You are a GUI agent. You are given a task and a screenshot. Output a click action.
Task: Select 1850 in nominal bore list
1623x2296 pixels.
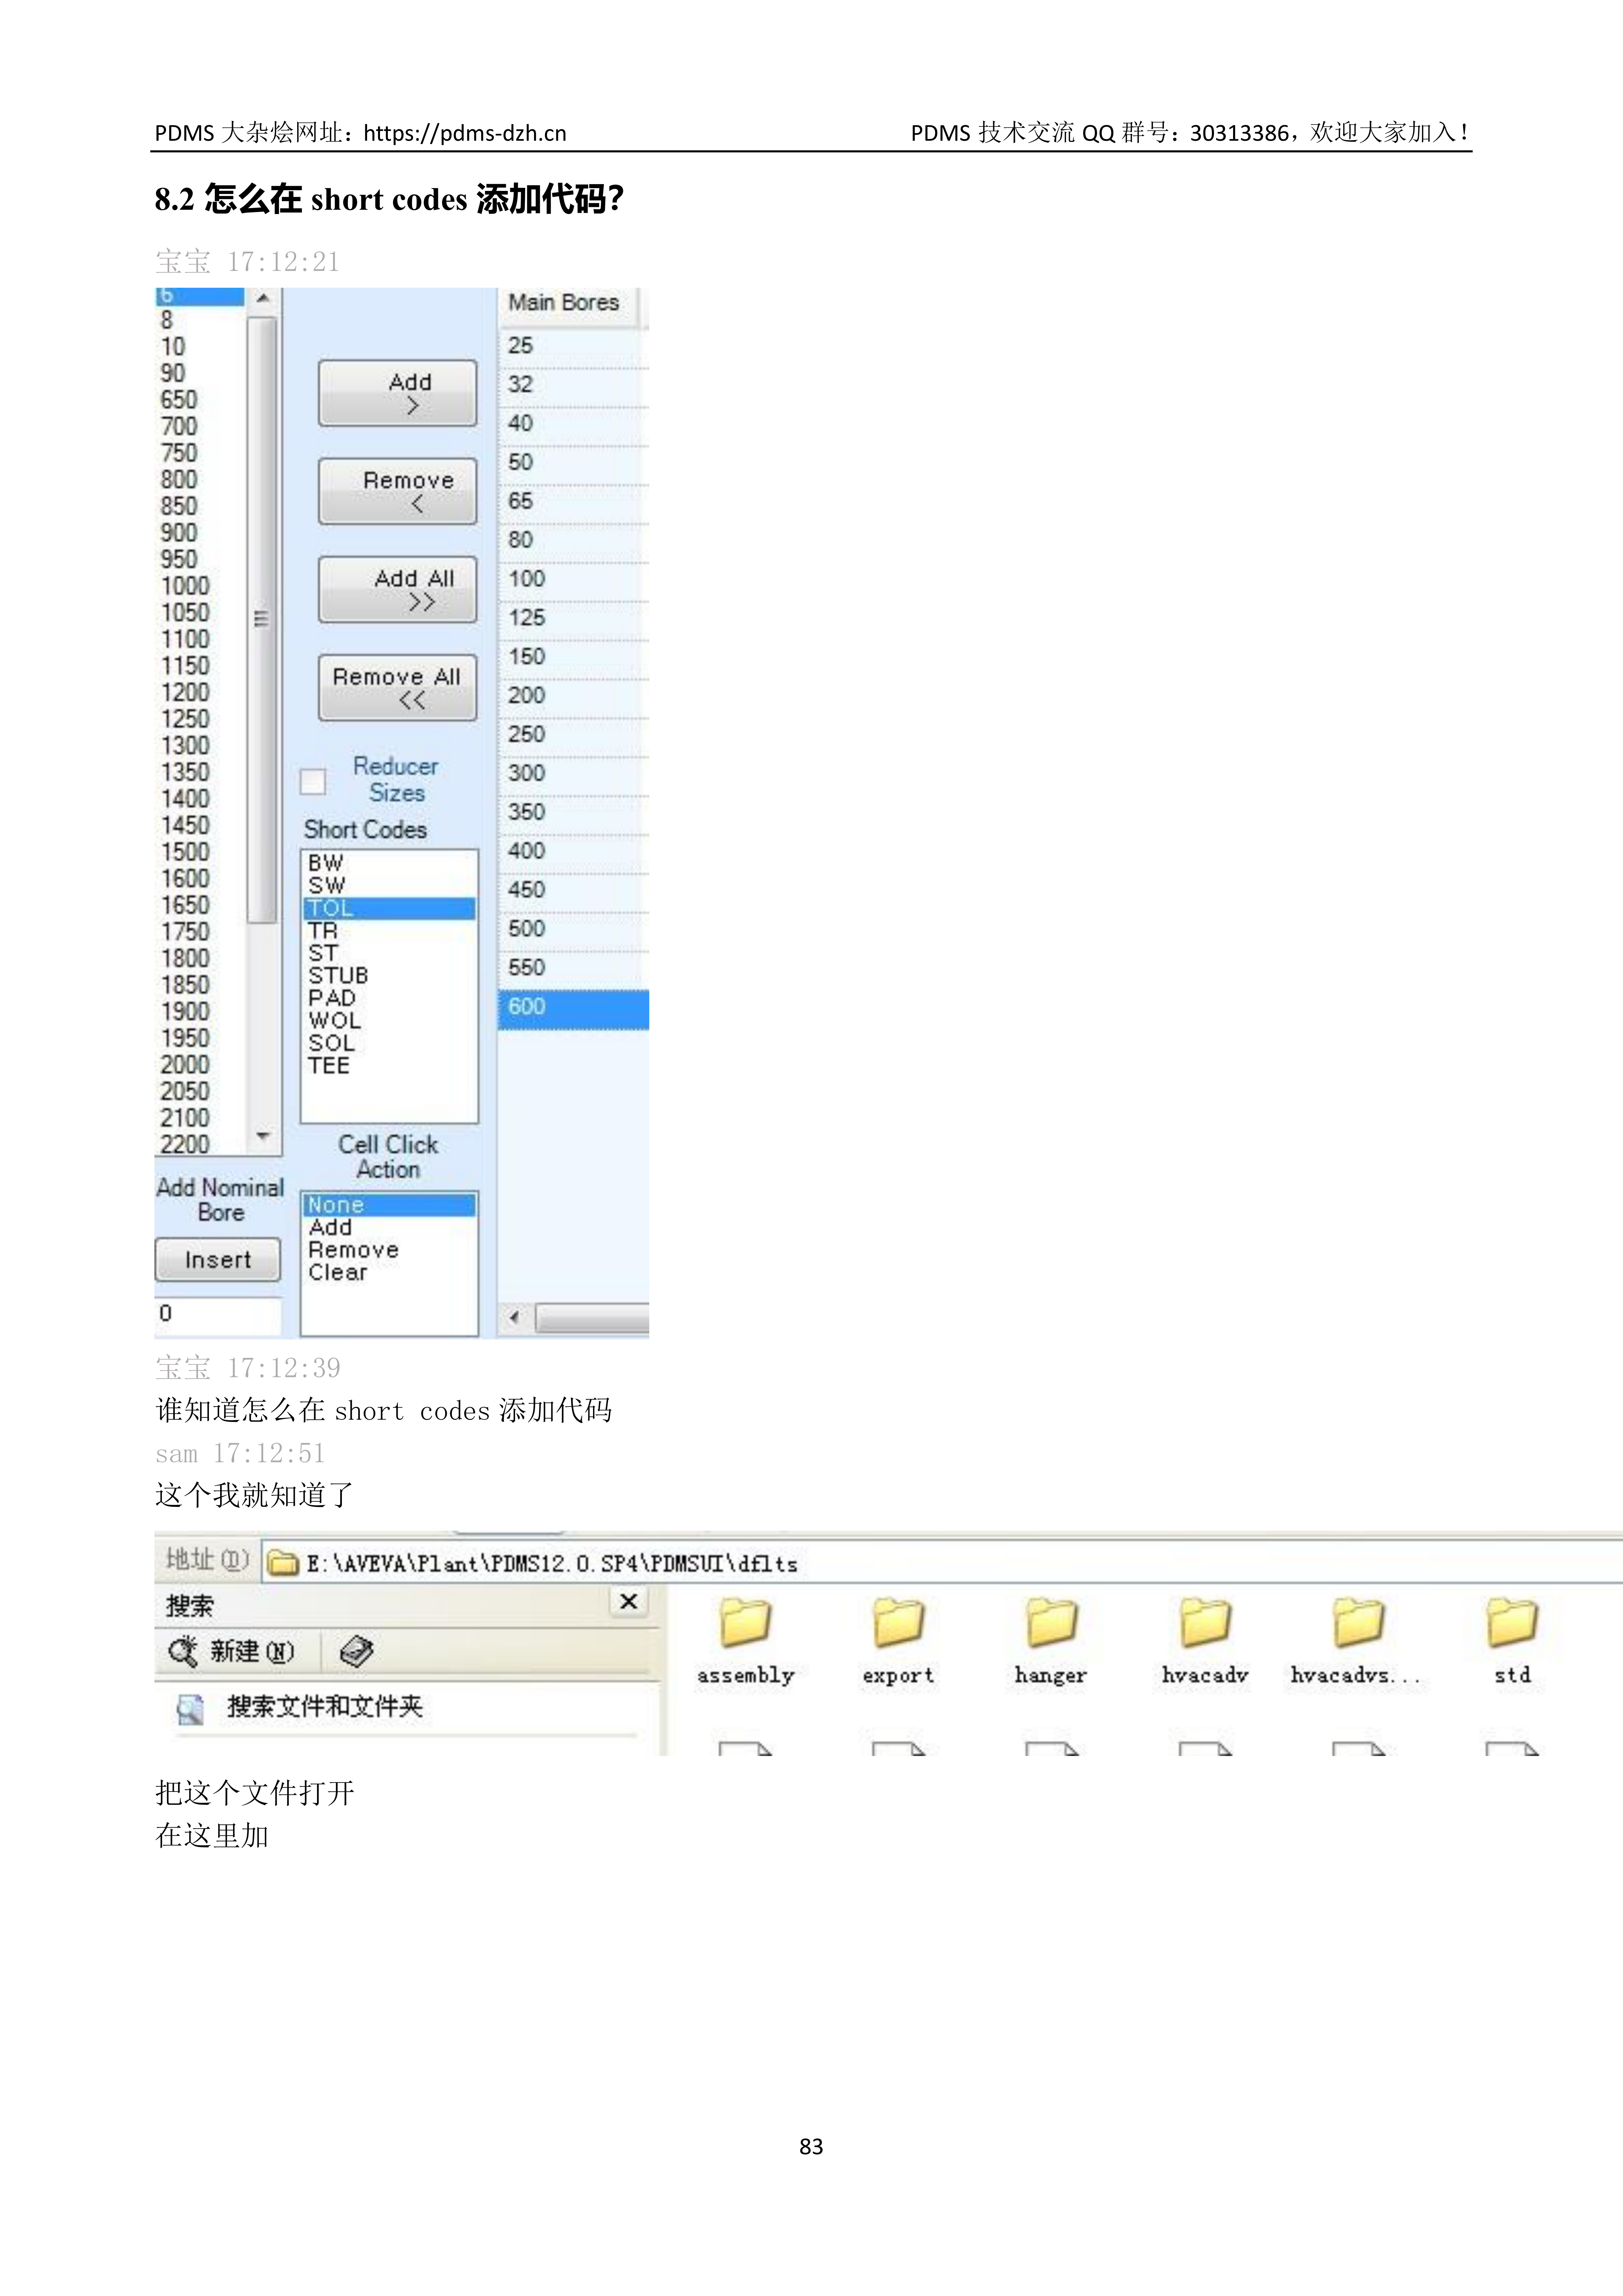click(200, 985)
